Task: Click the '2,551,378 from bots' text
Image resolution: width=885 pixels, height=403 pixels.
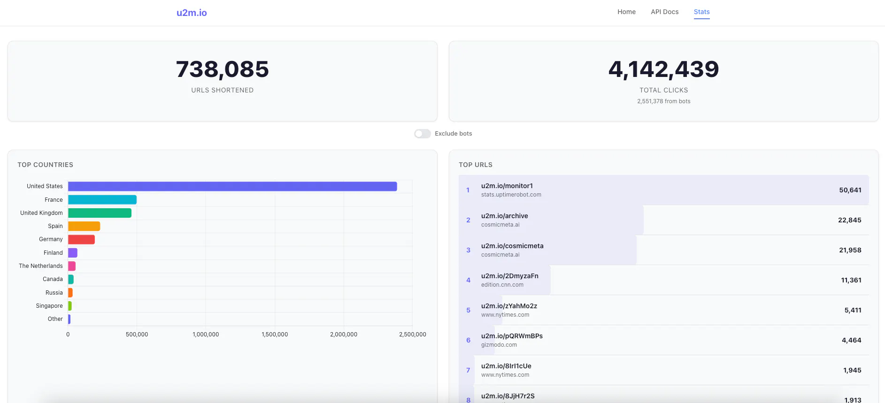Action: [664, 101]
